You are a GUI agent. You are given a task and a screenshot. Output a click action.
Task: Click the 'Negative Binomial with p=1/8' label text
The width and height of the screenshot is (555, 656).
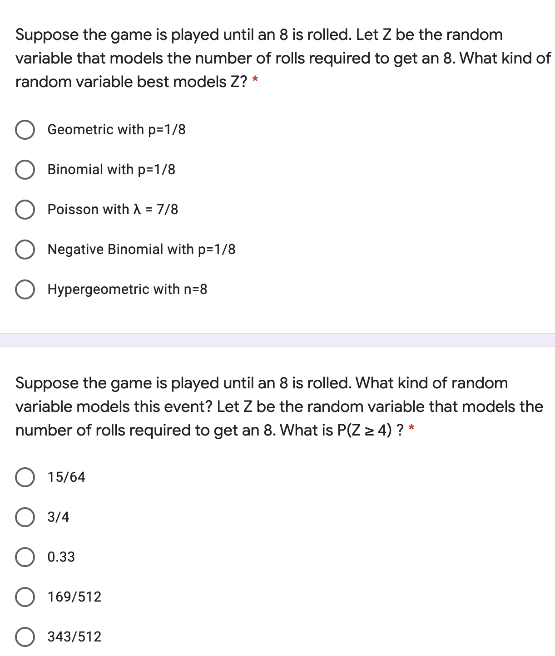tap(141, 250)
